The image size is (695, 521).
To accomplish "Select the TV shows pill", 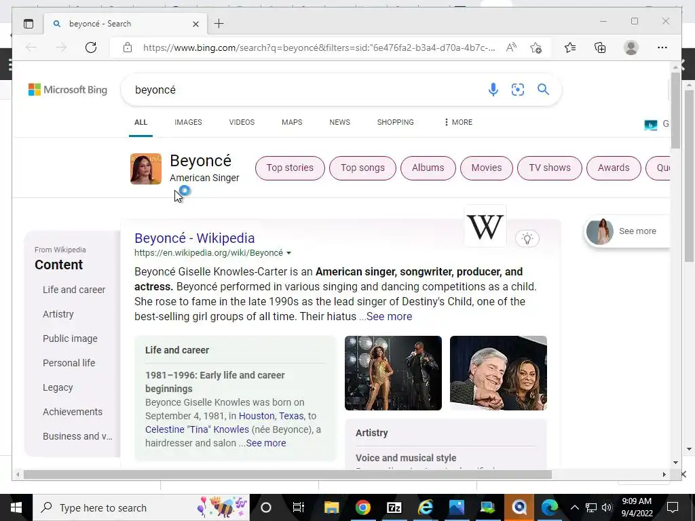I will point(550,168).
